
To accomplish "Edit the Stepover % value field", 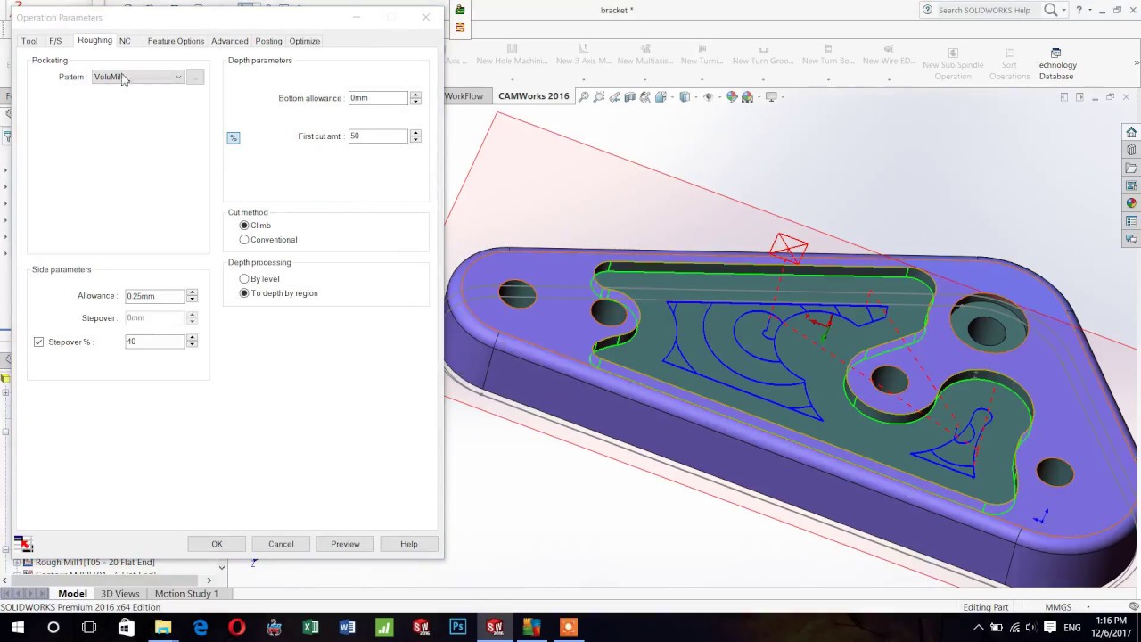I will point(154,342).
